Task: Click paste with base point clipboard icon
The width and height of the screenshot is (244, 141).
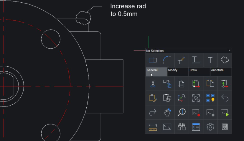Action: click(x=225, y=83)
